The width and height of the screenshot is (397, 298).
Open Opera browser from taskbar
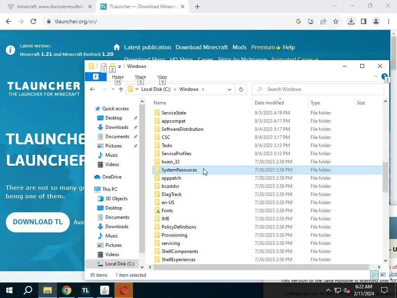(124, 290)
